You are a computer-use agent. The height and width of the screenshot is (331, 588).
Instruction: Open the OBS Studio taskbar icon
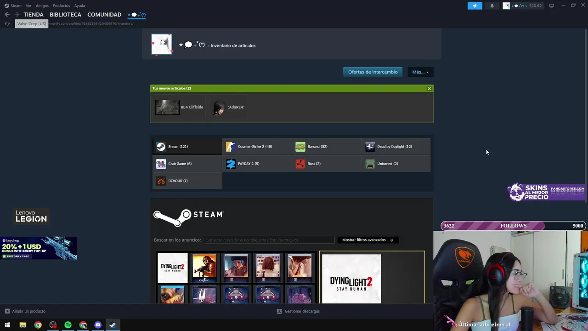[53, 325]
